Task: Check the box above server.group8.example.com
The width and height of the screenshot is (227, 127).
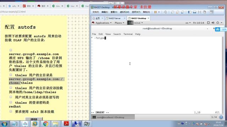Action: pos(11,50)
